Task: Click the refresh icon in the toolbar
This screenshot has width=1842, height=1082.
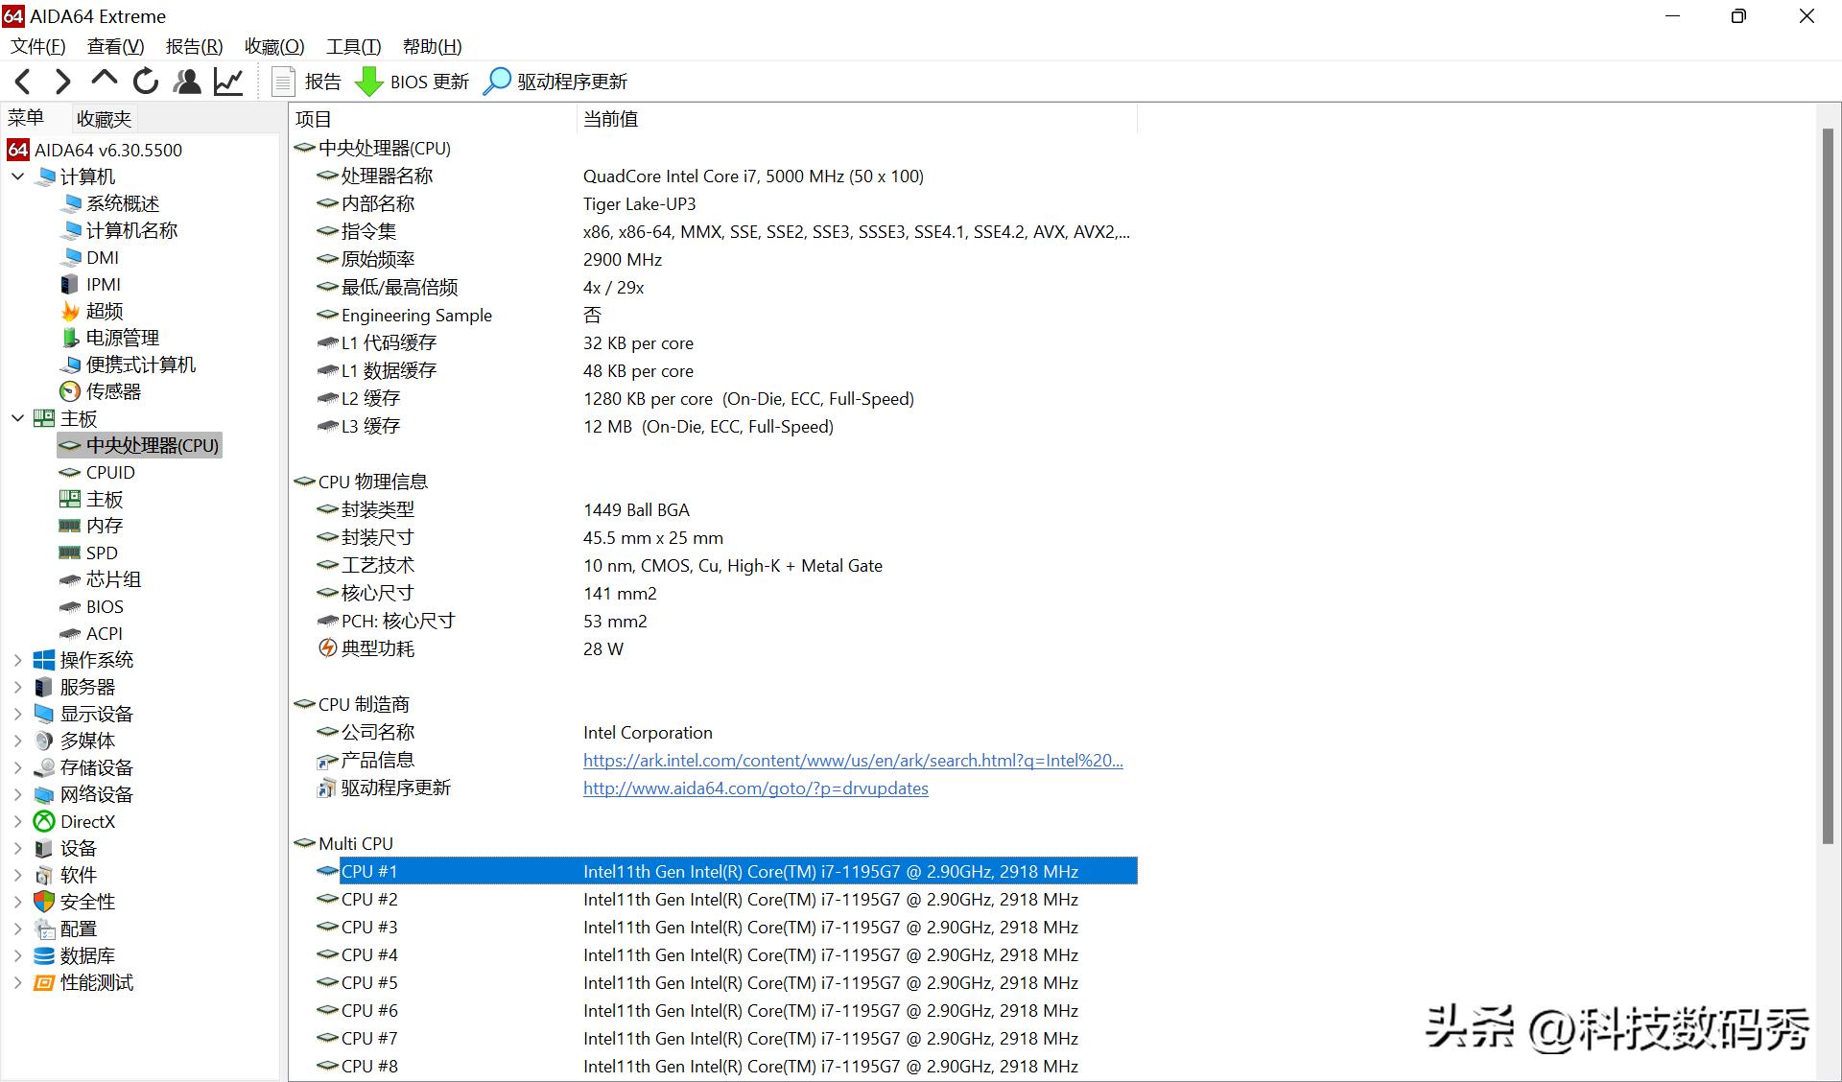Action: pos(145,81)
